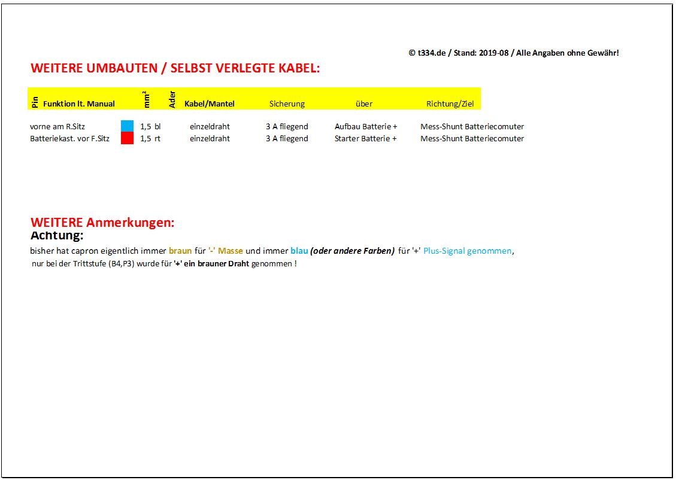Click the 'vorne am R.Sitz' cell
The height and width of the screenshot is (480, 676).
point(57,126)
